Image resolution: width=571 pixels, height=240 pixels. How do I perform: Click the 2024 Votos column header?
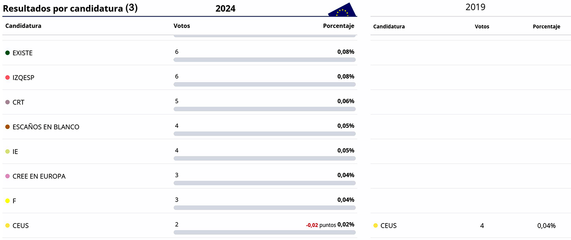click(x=182, y=26)
